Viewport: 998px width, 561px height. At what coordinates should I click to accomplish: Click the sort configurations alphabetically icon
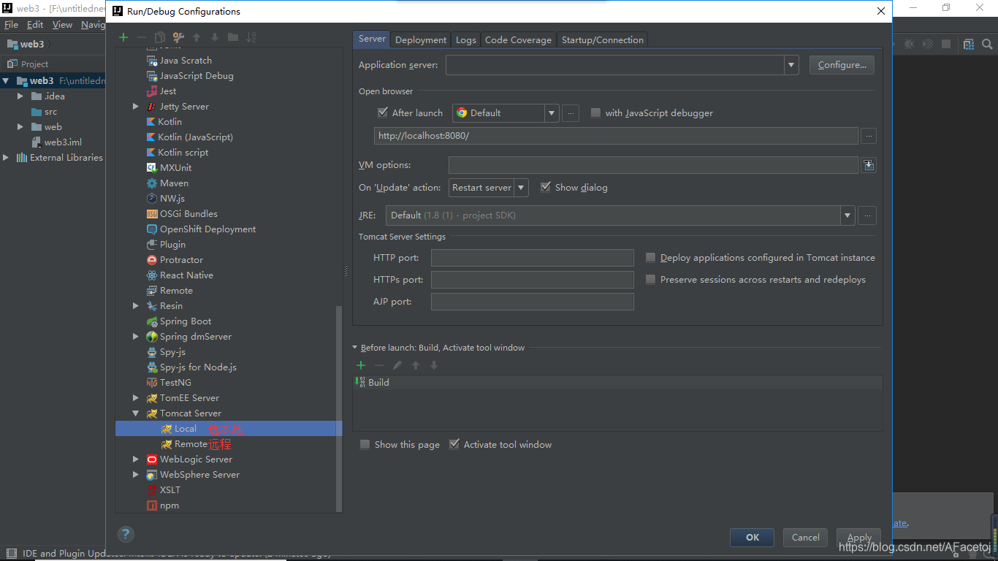click(251, 37)
